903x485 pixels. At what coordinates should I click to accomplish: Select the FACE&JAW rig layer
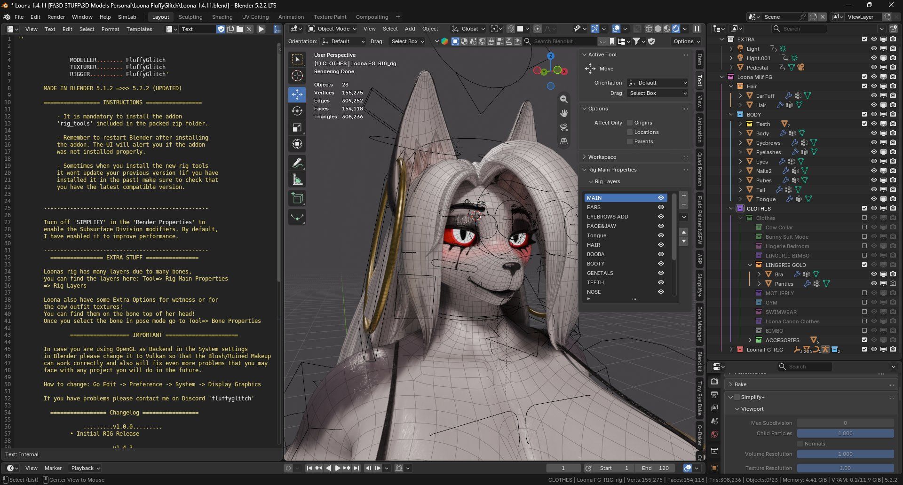point(621,226)
